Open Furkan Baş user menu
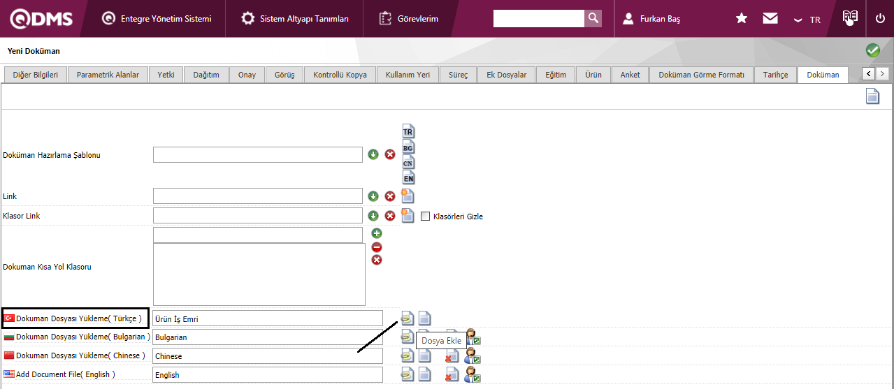Viewport: 894px width, 389px height. [x=651, y=19]
